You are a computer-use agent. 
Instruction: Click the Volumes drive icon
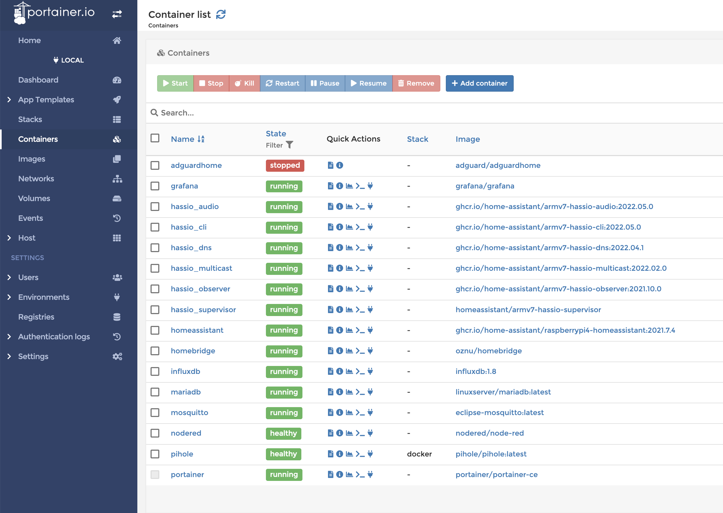(117, 198)
